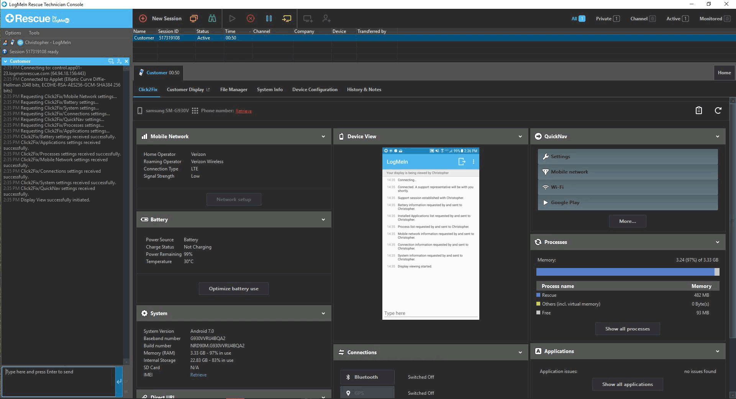Toggle the Bluetooth connection button

pyautogui.click(x=367, y=377)
